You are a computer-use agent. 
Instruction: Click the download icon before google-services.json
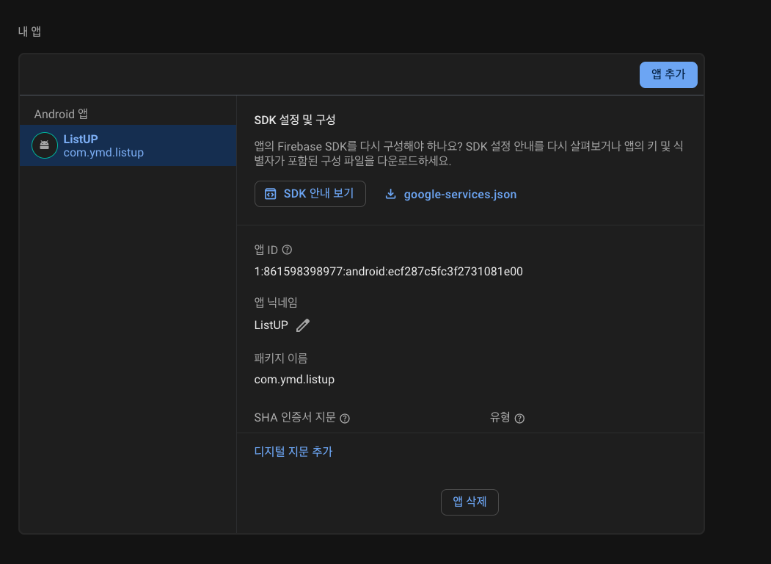click(x=390, y=194)
